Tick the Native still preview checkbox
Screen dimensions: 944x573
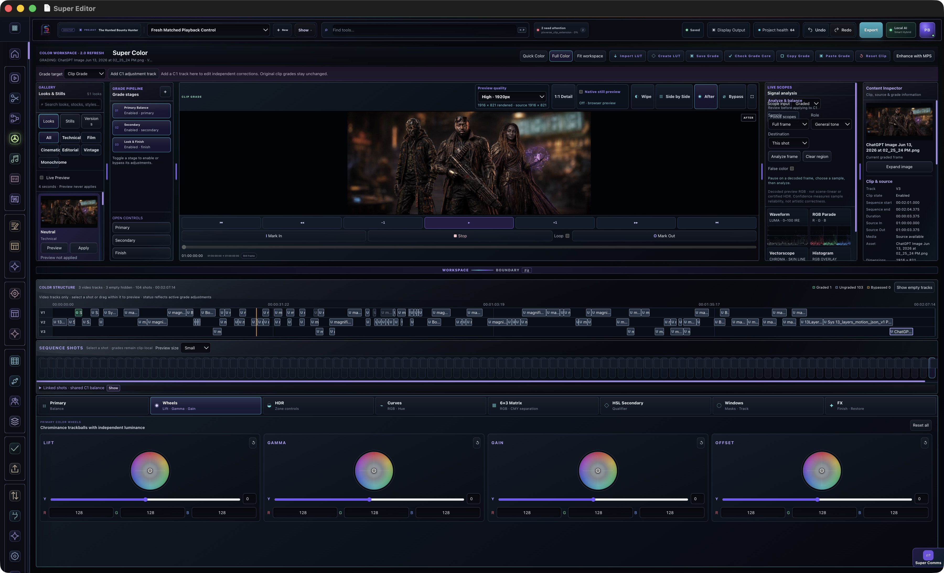pyautogui.click(x=581, y=92)
